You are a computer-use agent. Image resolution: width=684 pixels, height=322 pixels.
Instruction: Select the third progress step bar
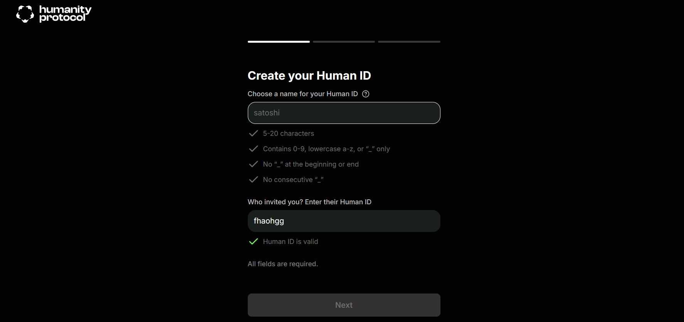409,42
